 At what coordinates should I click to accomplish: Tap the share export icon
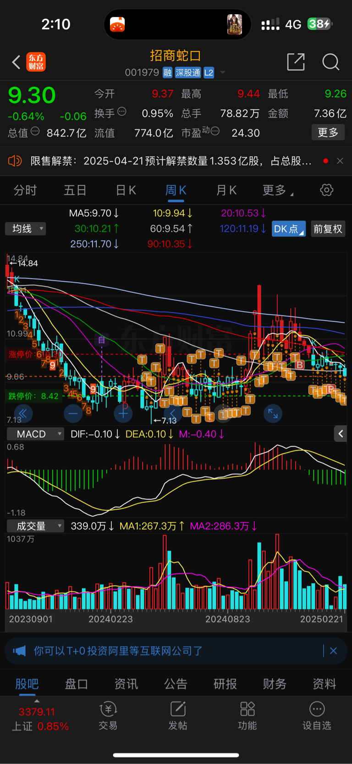tap(296, 61)
